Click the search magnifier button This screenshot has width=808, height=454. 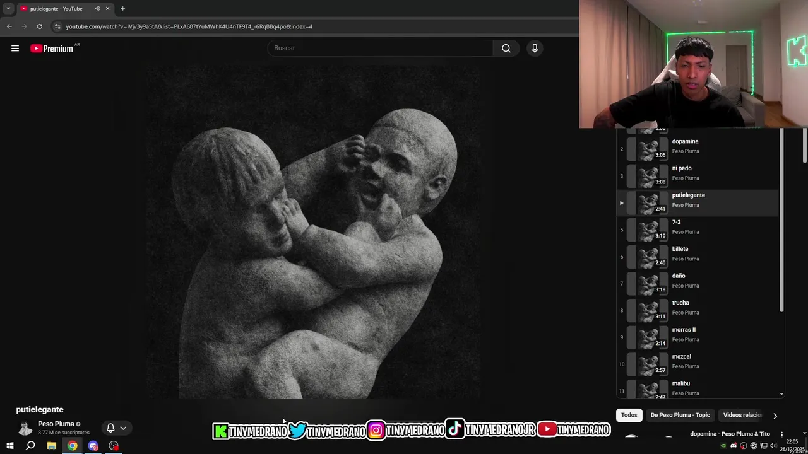506,49
